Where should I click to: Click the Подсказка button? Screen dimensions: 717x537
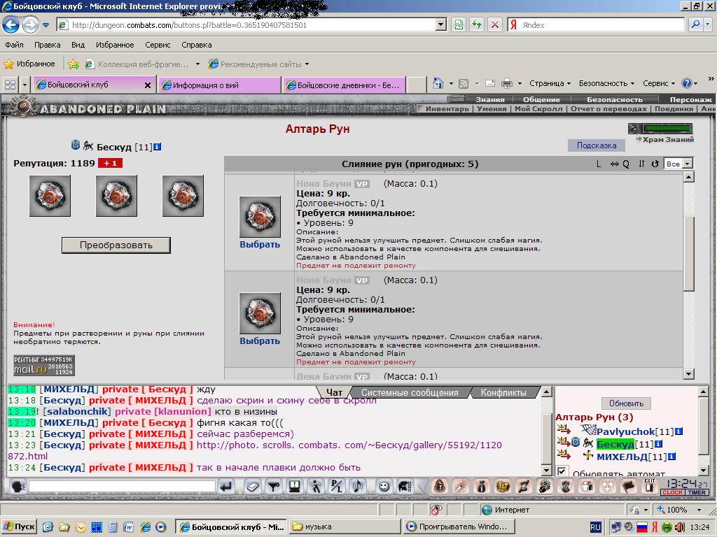coord(597,145)
